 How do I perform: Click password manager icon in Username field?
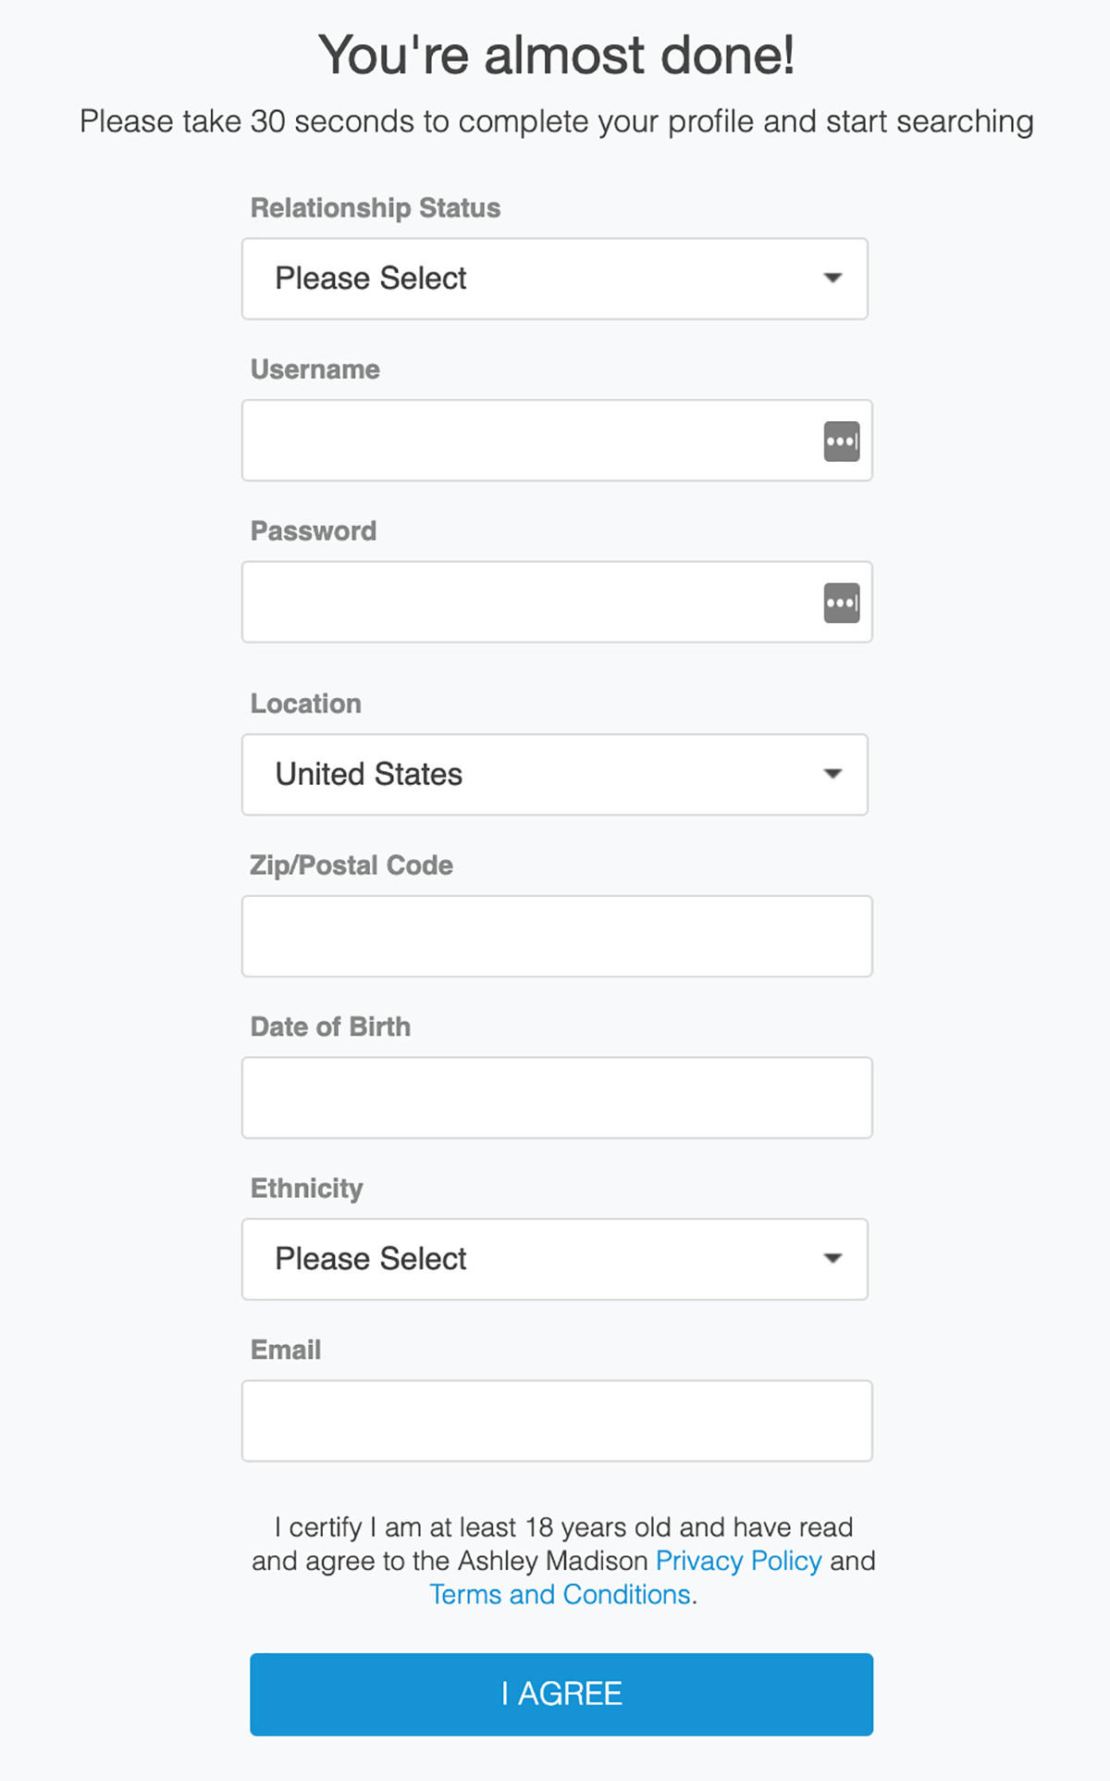842,442
